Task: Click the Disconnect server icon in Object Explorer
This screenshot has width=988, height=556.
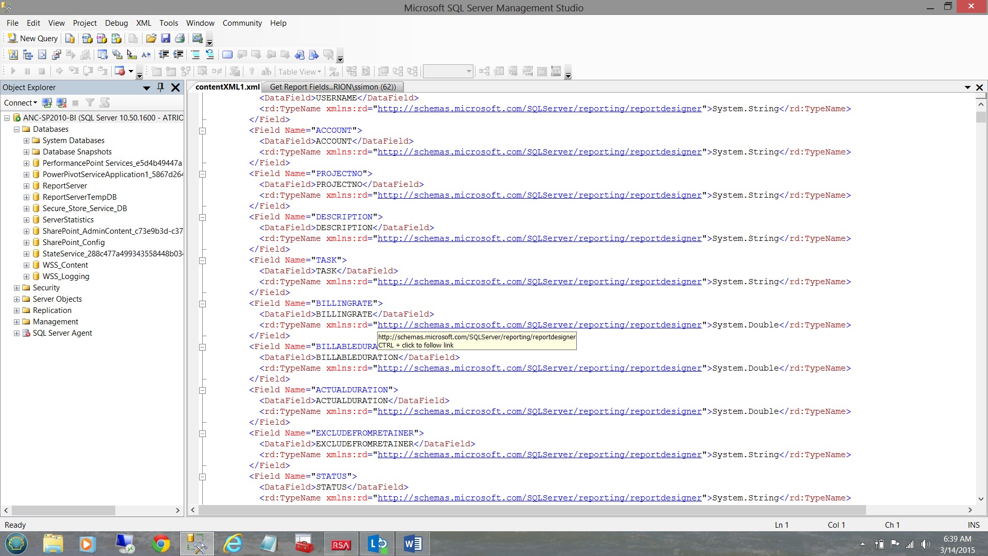Action: (x=61, y=102)
